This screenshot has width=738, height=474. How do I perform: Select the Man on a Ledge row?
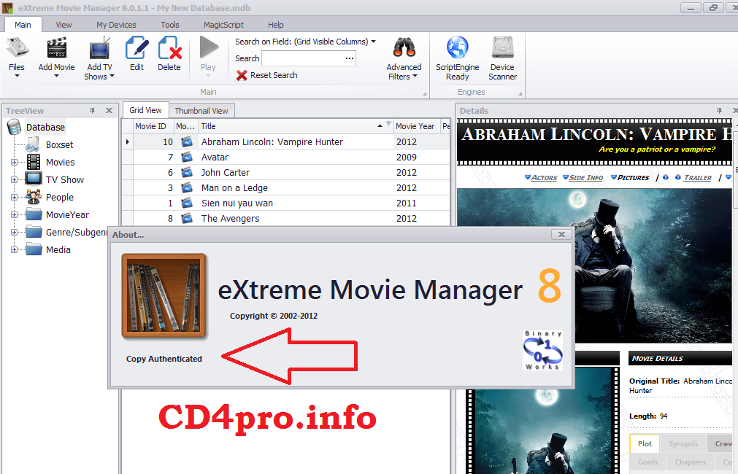[286, 187]
